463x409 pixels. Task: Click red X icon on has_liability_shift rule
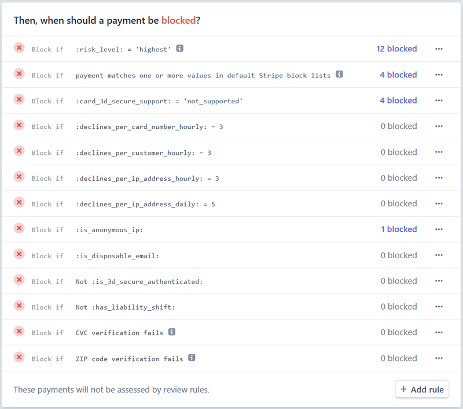(19, 306)
